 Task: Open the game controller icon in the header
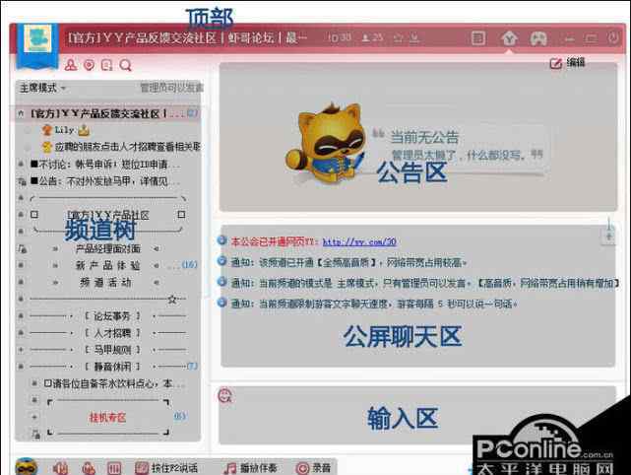[x=538, y=38]
